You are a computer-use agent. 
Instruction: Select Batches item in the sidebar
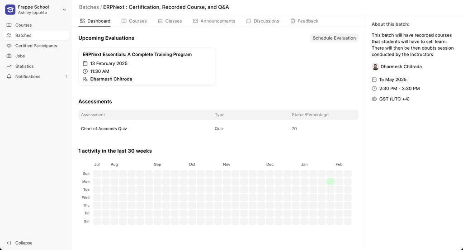(x=36, y=35)
